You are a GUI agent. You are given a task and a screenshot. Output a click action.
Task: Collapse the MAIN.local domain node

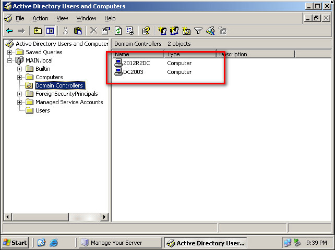[9, 60]
